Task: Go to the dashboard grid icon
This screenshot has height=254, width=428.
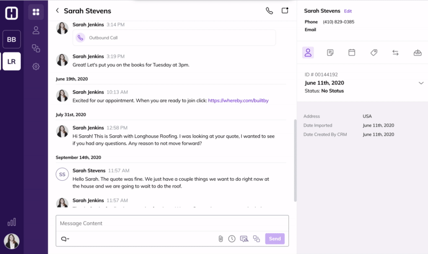Action: point(36,12)
